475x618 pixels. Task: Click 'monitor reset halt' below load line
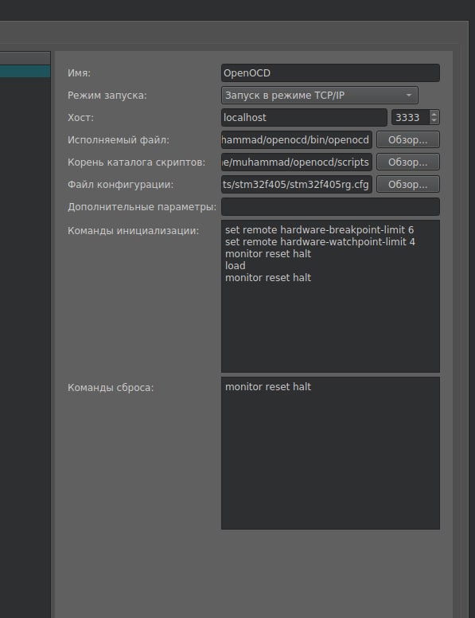tap(268, 277)
